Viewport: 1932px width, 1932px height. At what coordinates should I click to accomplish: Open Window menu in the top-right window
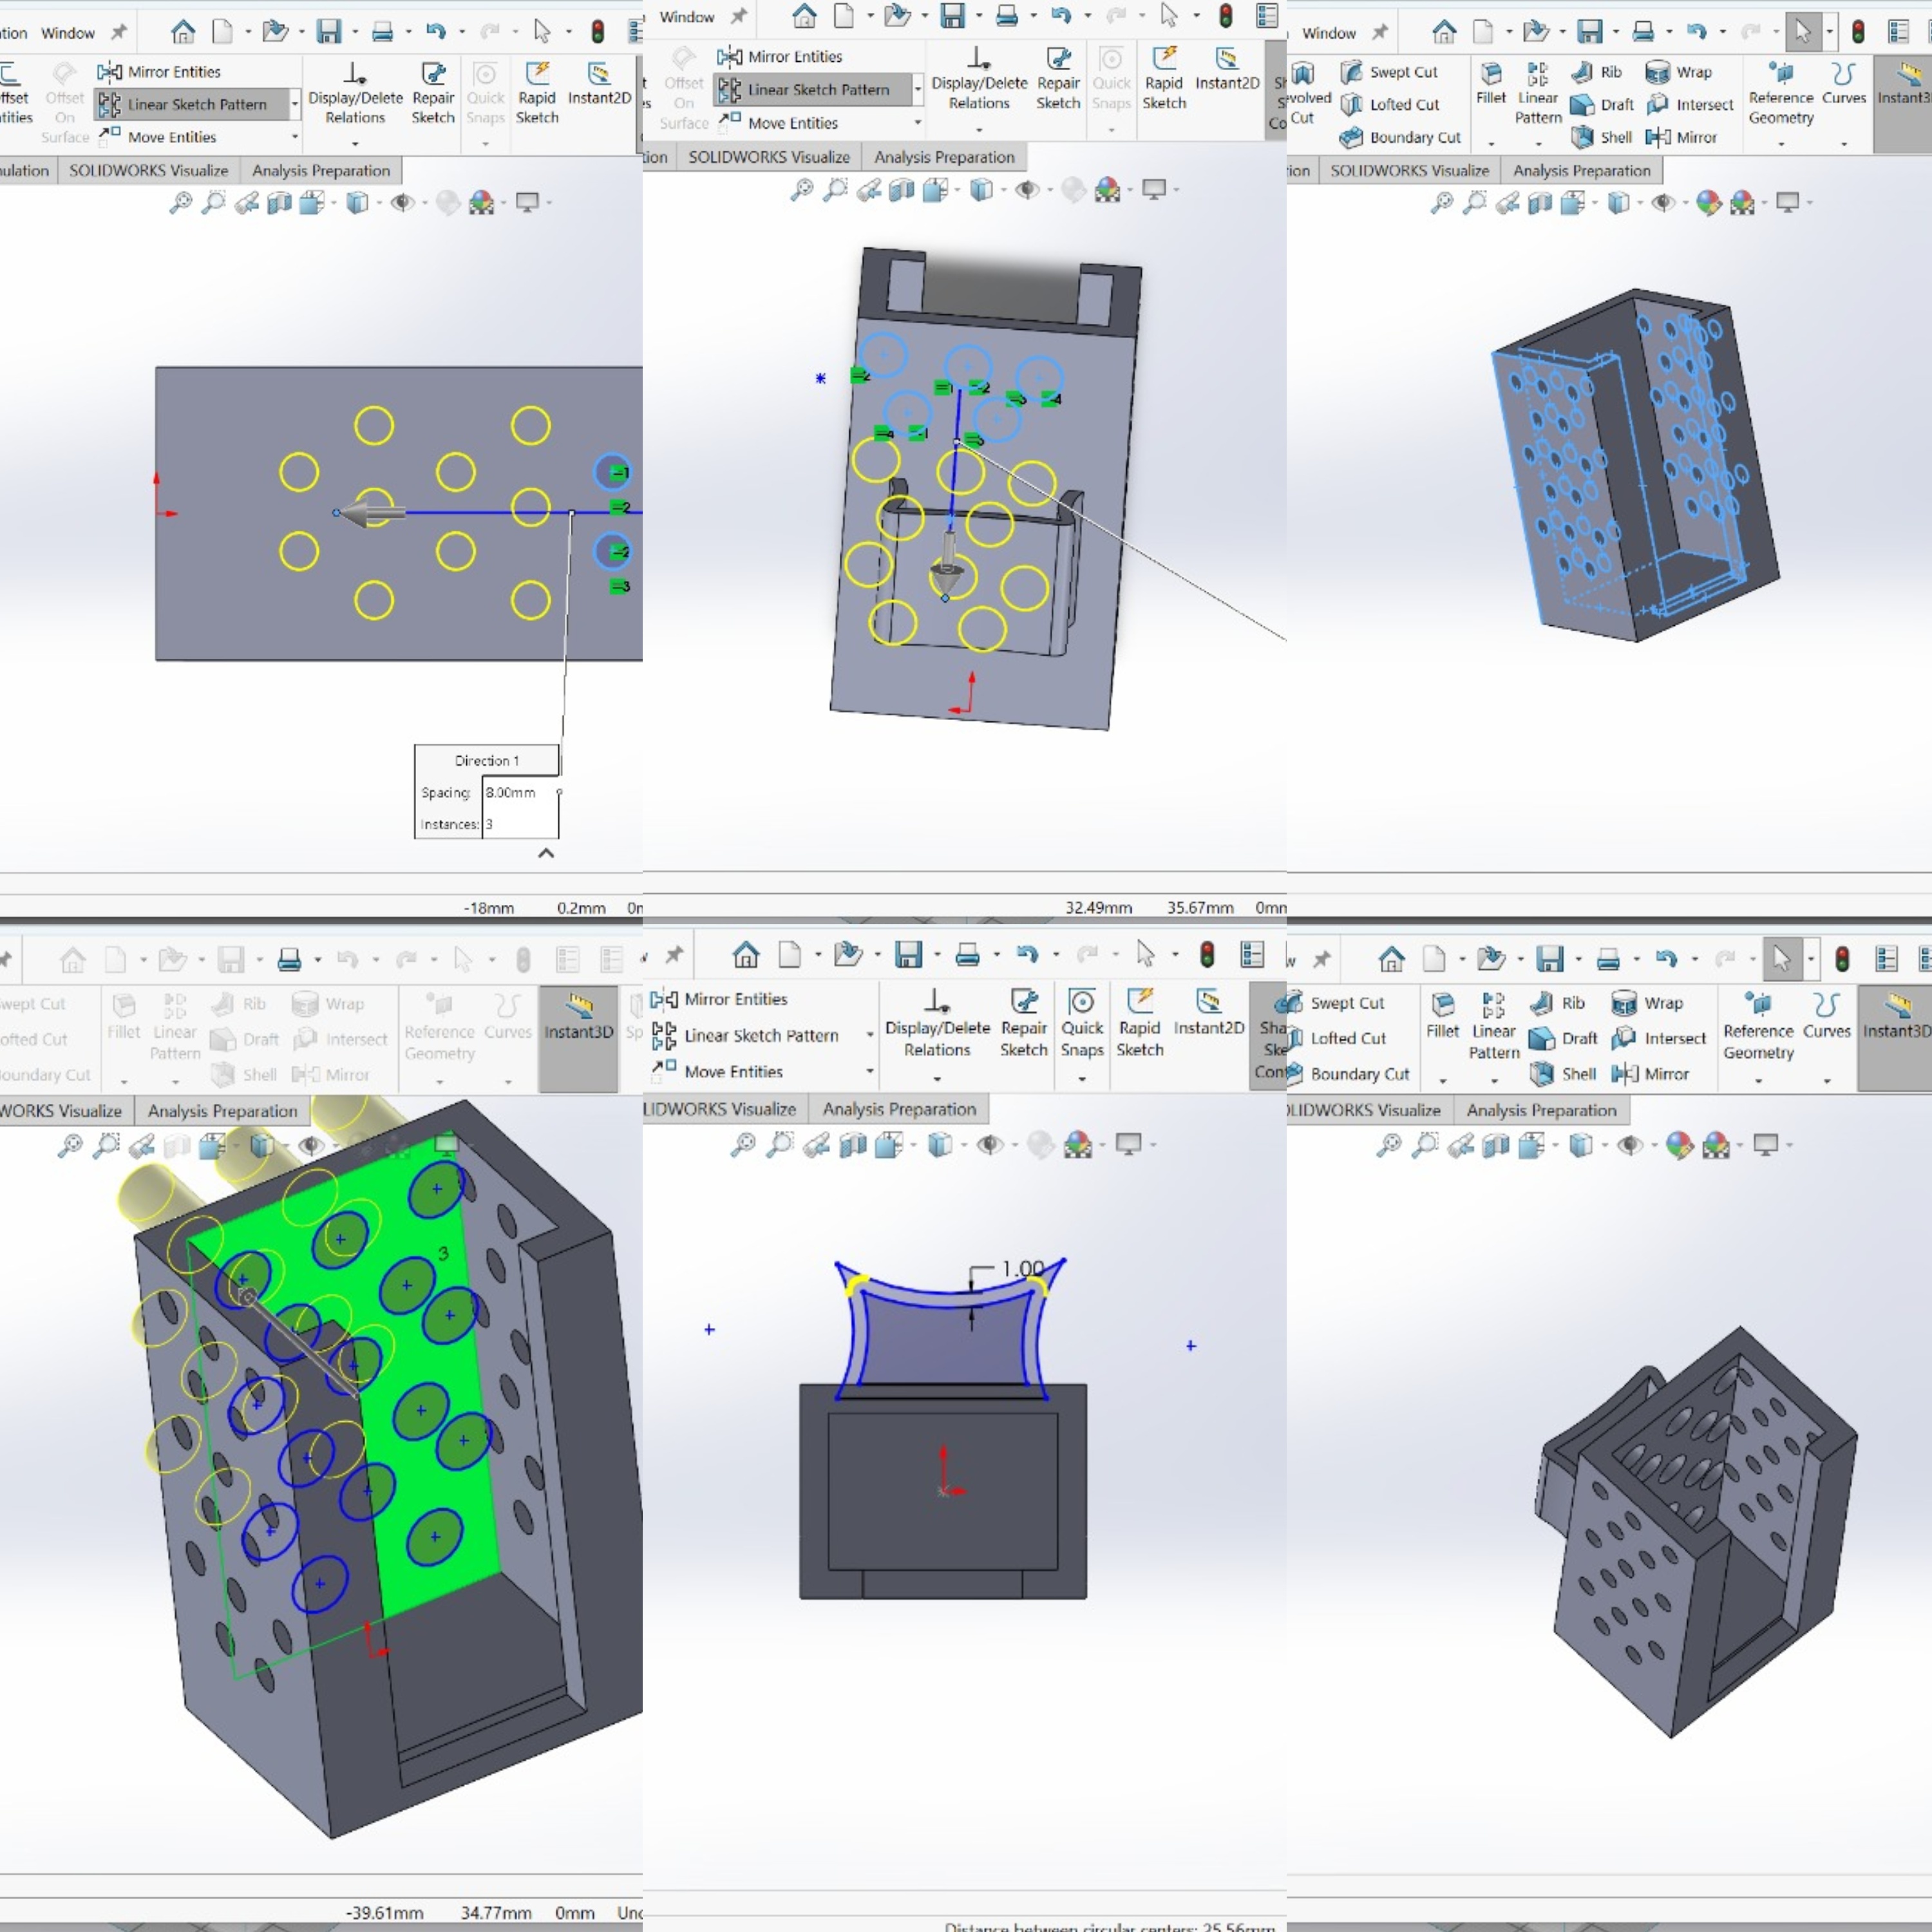point(1329,32)
